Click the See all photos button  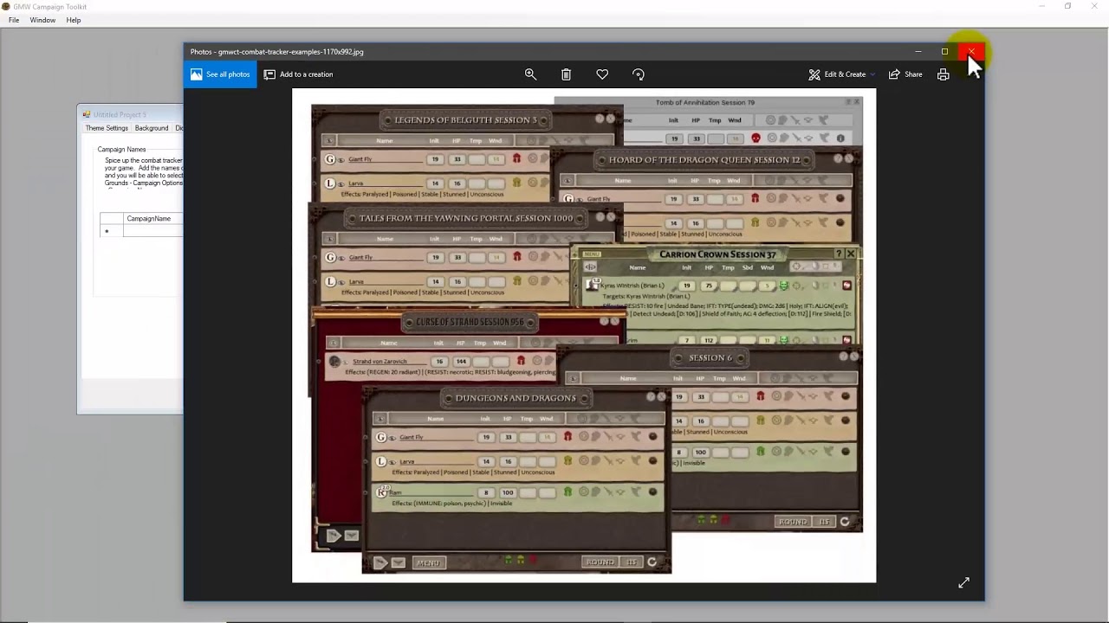click(x=220, y=74)
